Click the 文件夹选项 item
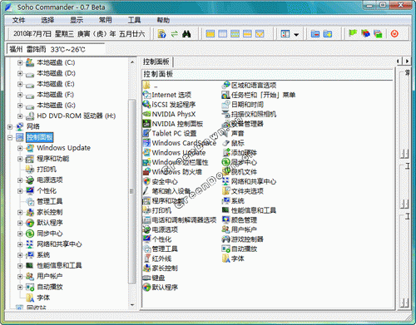 (x=243, y=191)
